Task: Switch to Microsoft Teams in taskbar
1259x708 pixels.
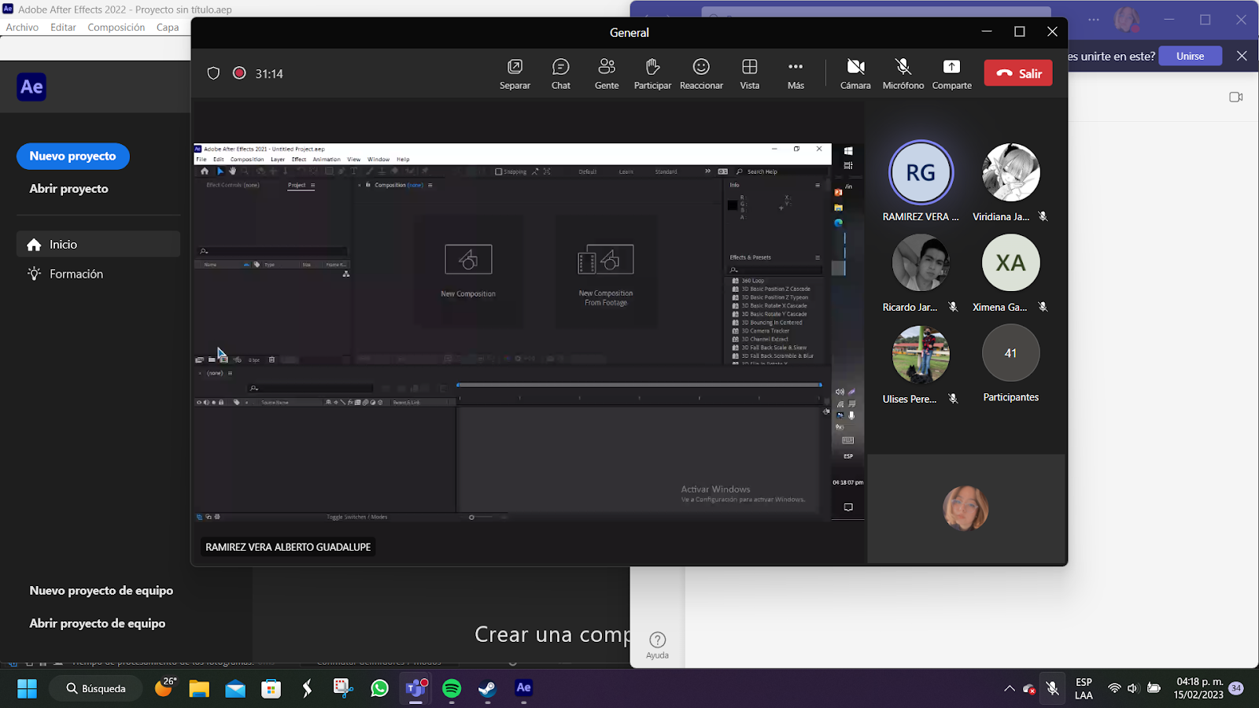Action: tap(415, 688)
